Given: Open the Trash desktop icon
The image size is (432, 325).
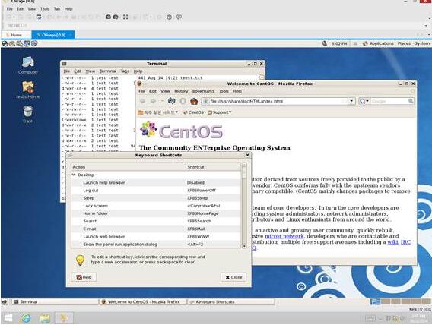Looking at the screenshot, I should 28,114.
